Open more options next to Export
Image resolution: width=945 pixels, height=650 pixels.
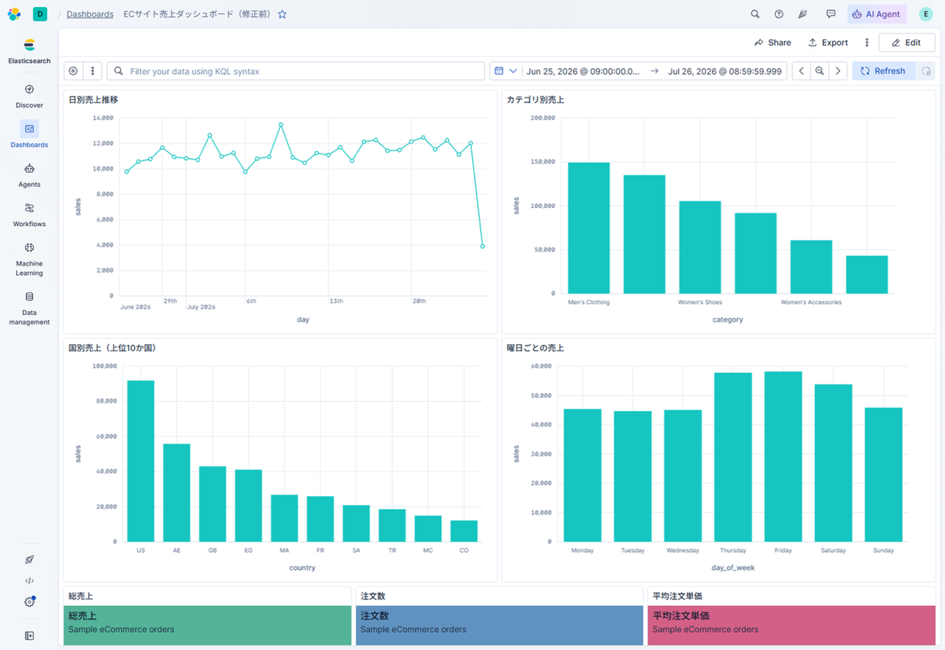coord(867,43)
